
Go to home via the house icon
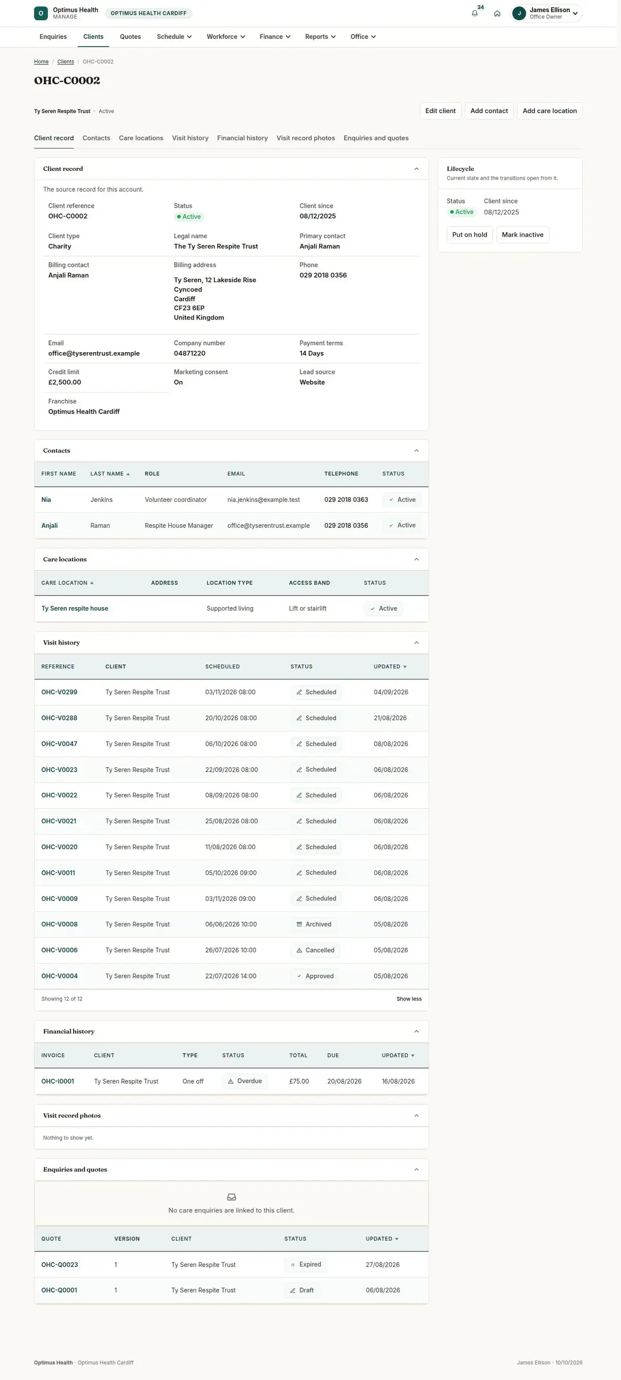click(497, 13)
